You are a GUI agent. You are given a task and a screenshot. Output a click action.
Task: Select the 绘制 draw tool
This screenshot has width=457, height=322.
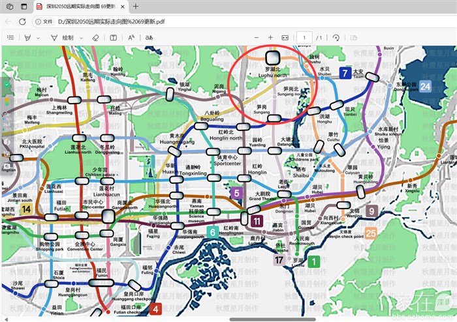click(63, 38)
